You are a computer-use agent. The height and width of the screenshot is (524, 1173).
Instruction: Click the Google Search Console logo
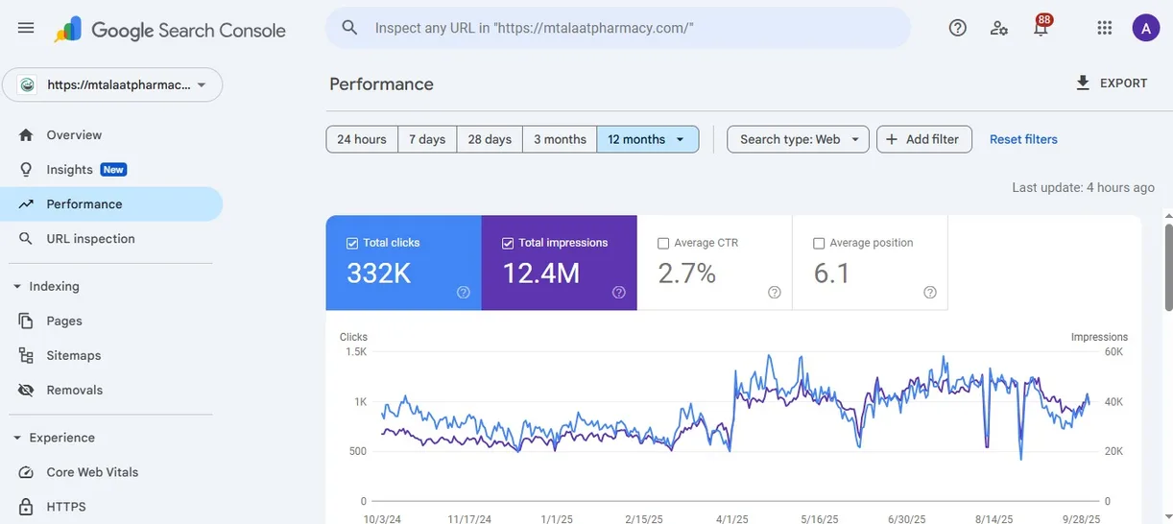pos(170,30)
